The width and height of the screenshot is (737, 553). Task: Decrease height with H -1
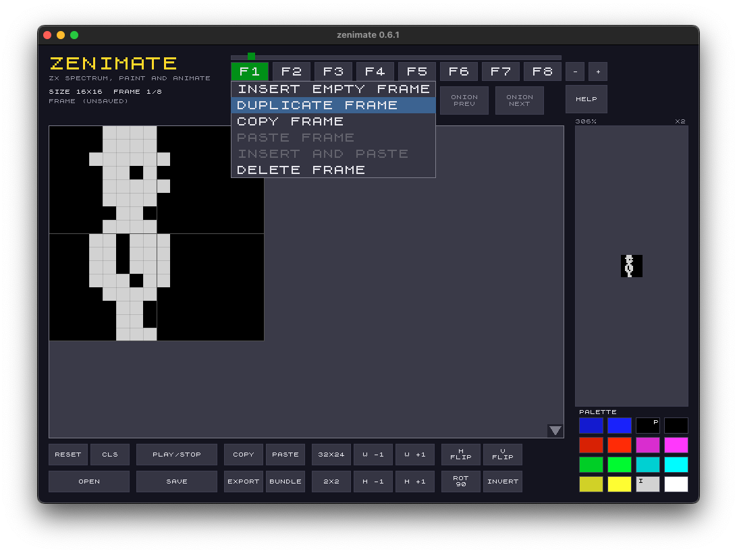point(373,481)
